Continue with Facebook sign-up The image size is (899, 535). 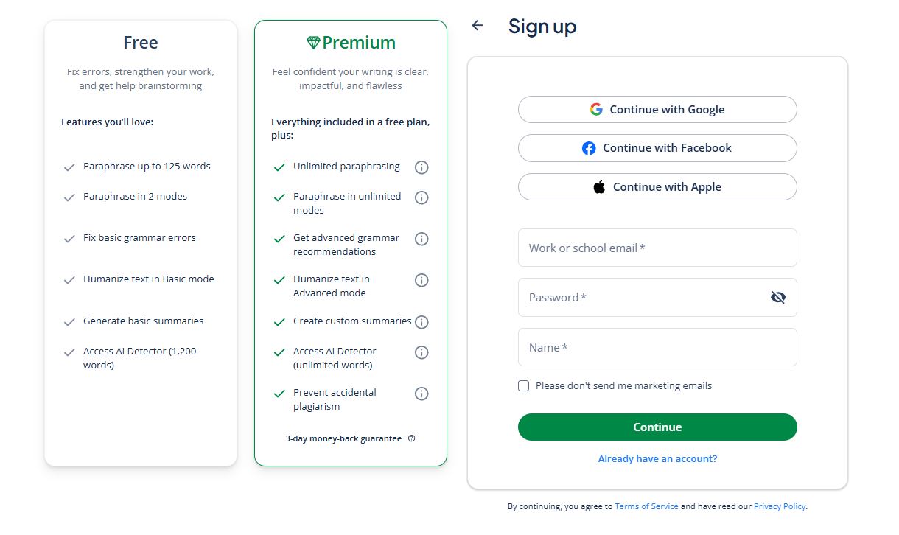pyautogui.click(x=657, y=148)
